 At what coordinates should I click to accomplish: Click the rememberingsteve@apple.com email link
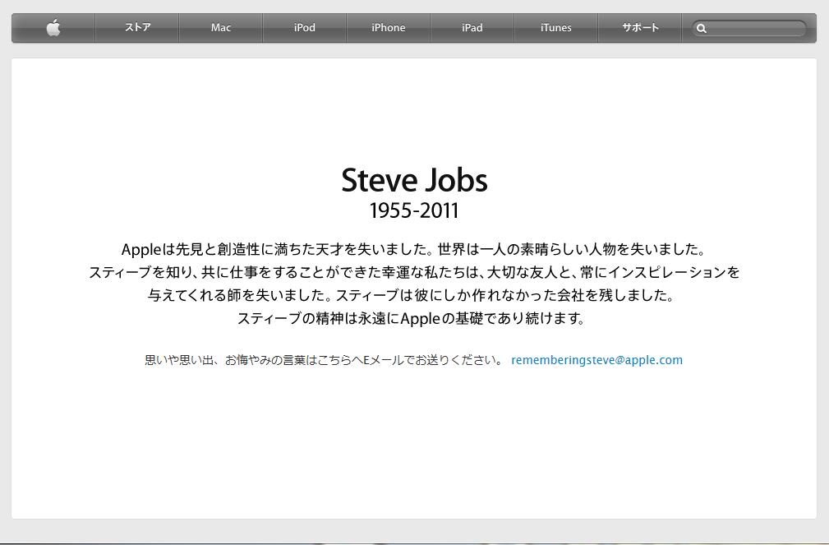[597, 360]
